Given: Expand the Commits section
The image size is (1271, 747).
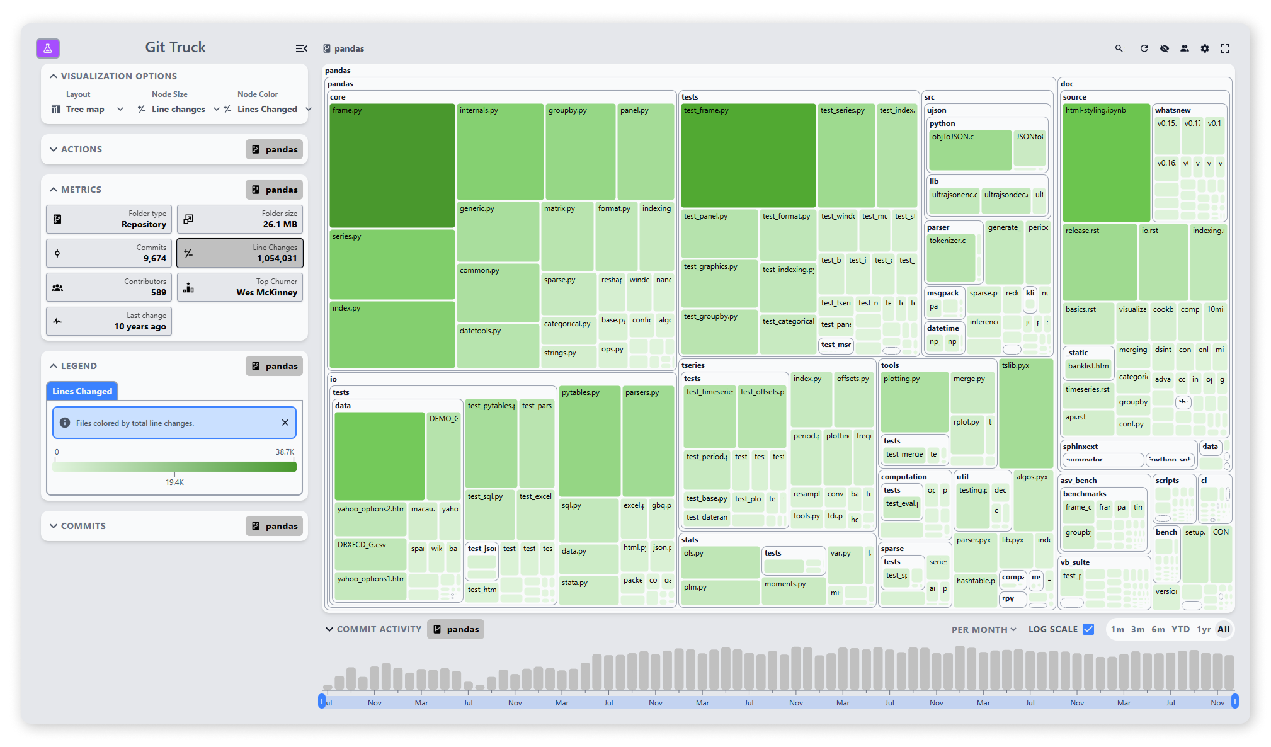Looking at the screenshot, I should tap(78, 526).
